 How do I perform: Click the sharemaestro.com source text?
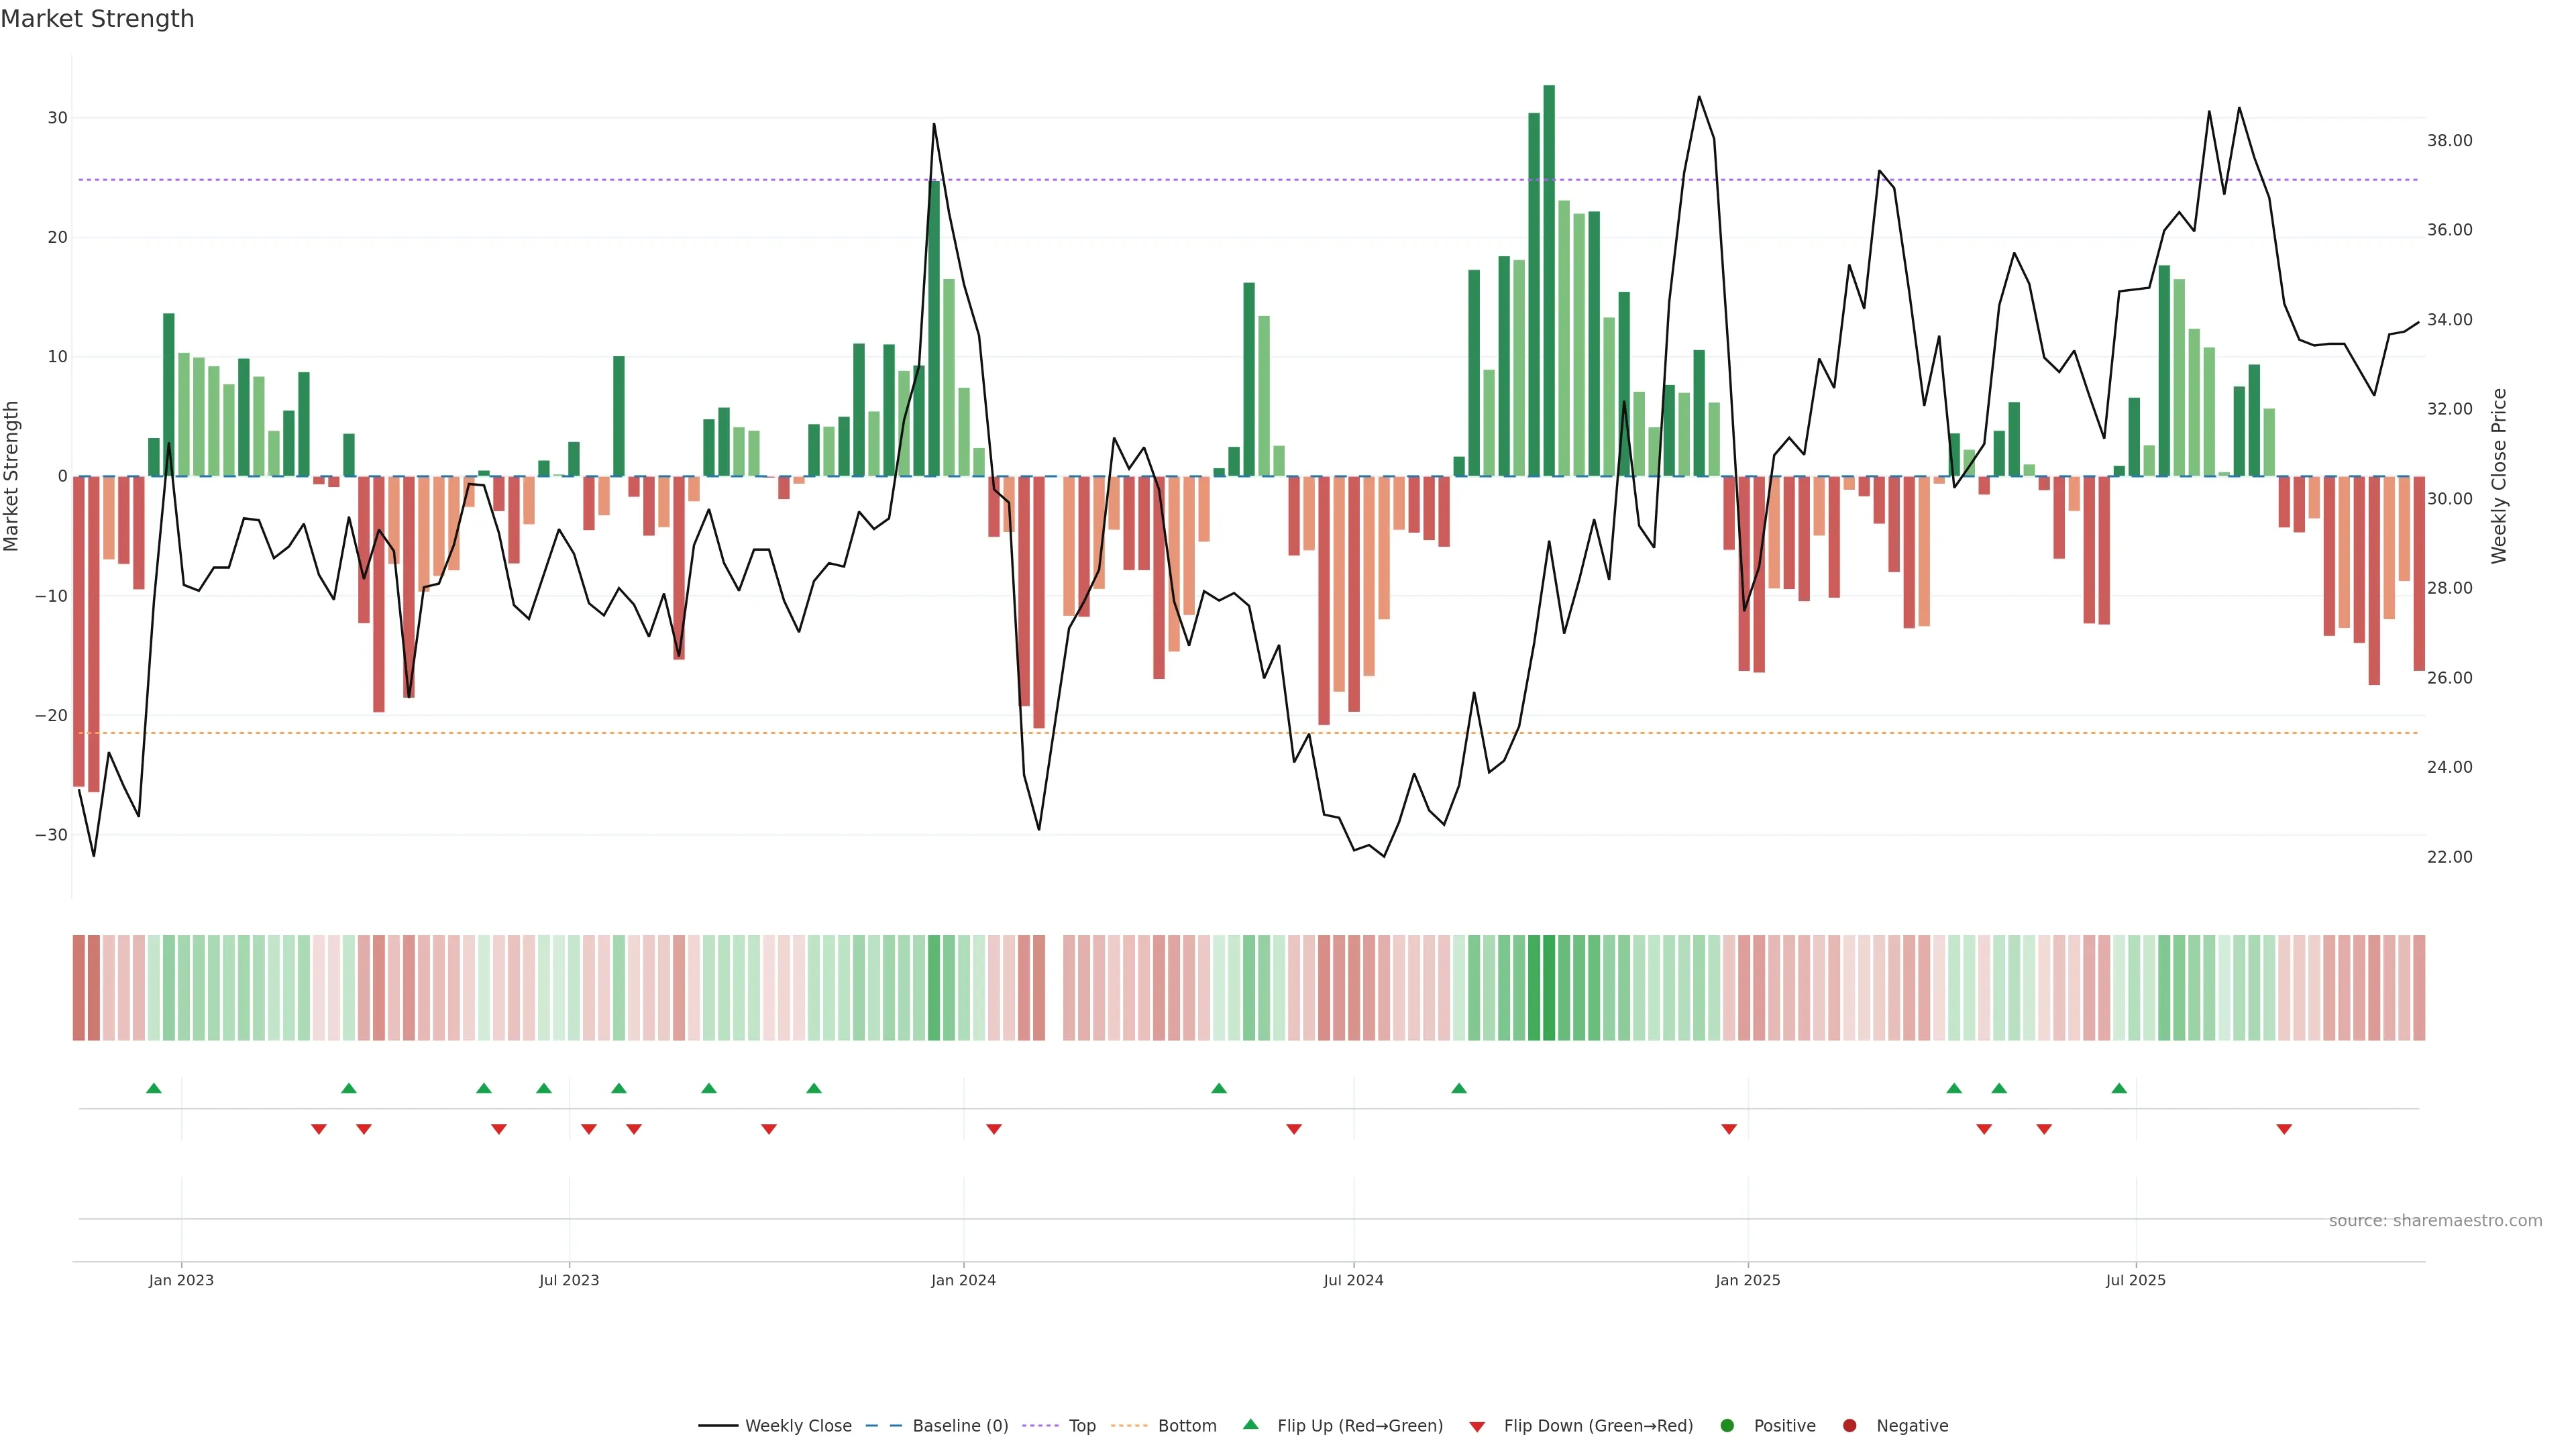coord(2435,1221)
